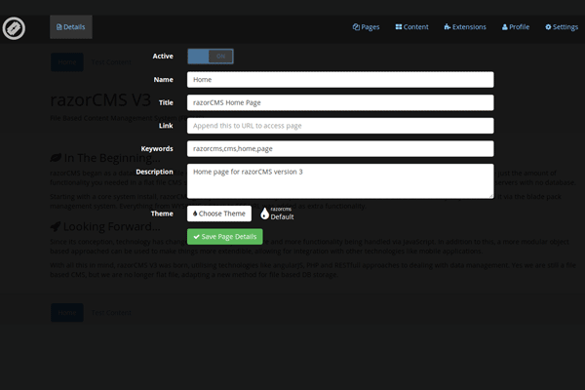This screenshot has width=585, height=390.
Task: Open the Content menu
Action: click(411, 27)
